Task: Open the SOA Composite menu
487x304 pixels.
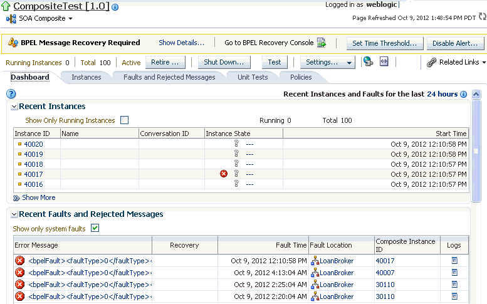Action: tap(45, 18)
